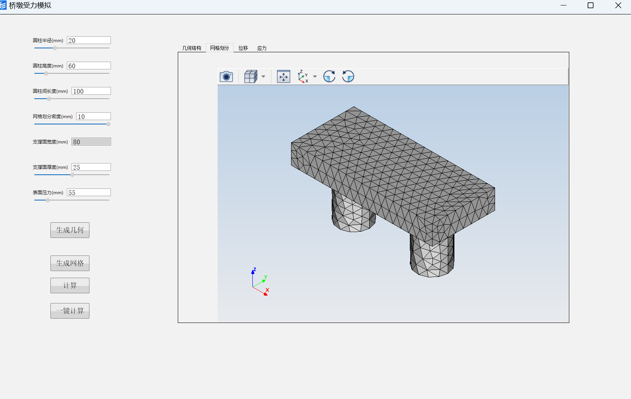Viewport: 631px width, 399px height.
Task: Click the 表面压力 slider
Action: 72,200
